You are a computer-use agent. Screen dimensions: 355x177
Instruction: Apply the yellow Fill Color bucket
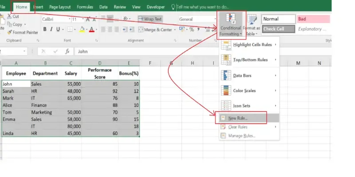pyautogui.click(x=82, y=29)
